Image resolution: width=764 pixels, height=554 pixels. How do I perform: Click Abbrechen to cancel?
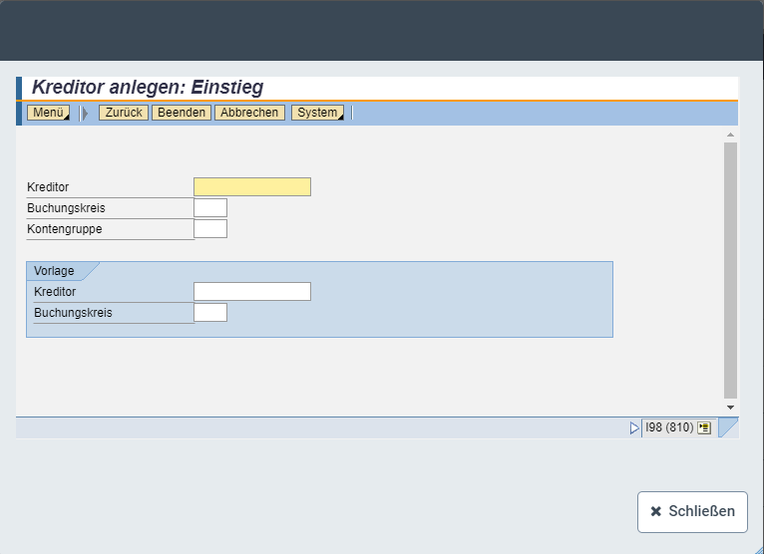249,113
